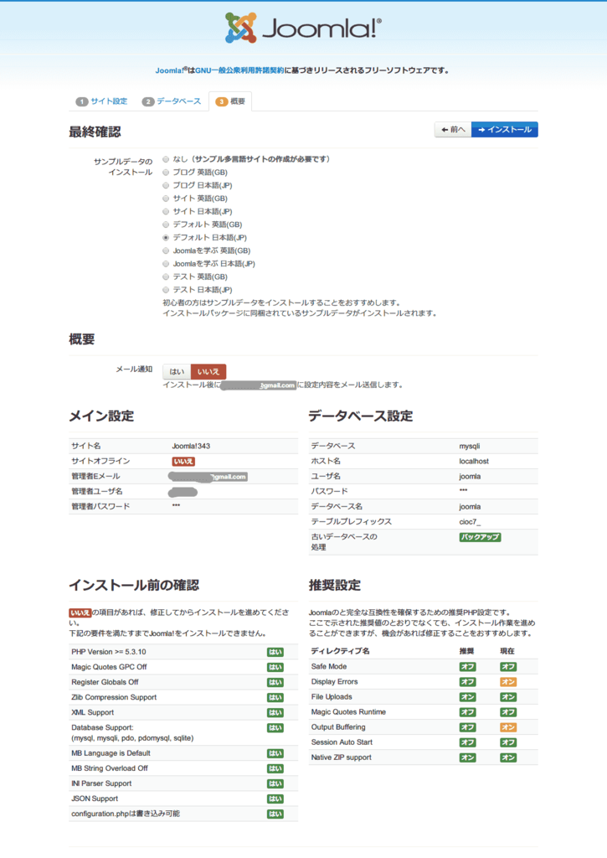Viewport: 607px width, 858px height.
Task: Click the ホスト名 value localhost
Action: pyautogui.click(x=474, y=462)
